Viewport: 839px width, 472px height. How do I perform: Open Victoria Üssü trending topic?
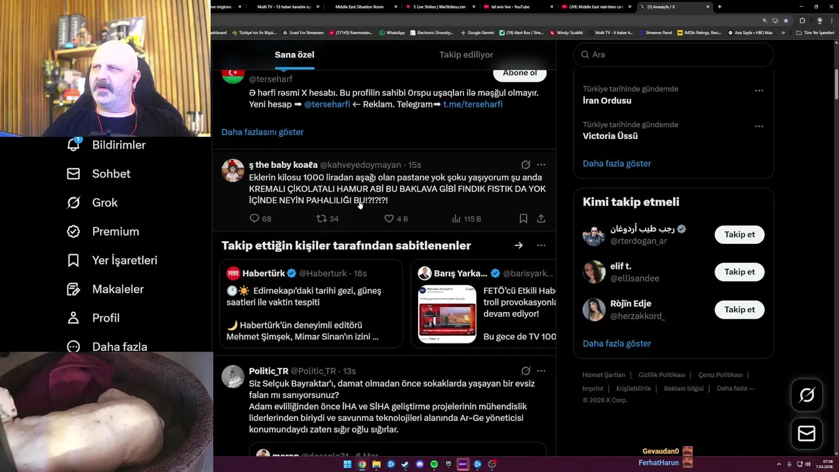coord(610,136)
